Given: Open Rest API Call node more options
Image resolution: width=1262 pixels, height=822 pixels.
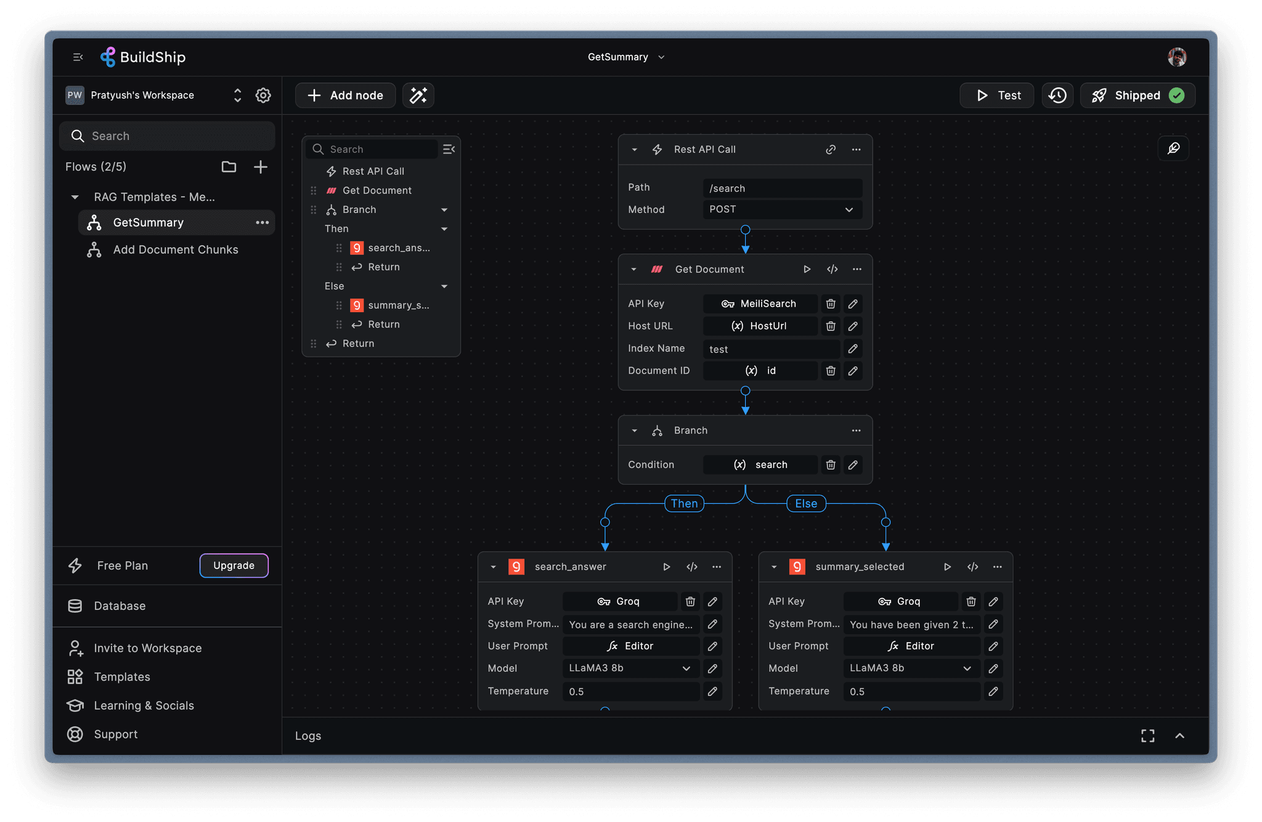Looking at the screenshot, I should pyautogui.click(x=856, y=150).
